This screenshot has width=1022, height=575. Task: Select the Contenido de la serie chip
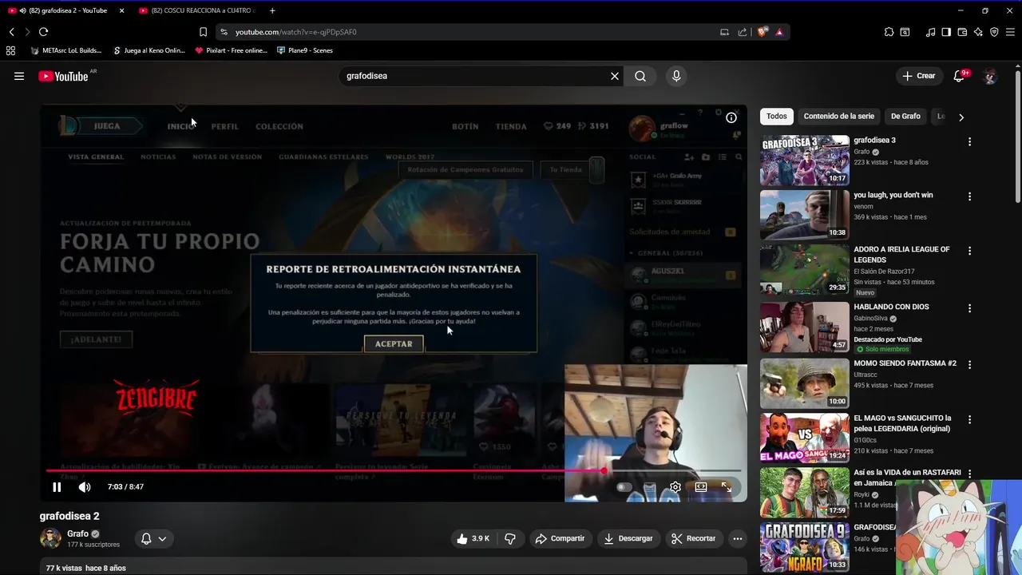[x=839, y=117]
